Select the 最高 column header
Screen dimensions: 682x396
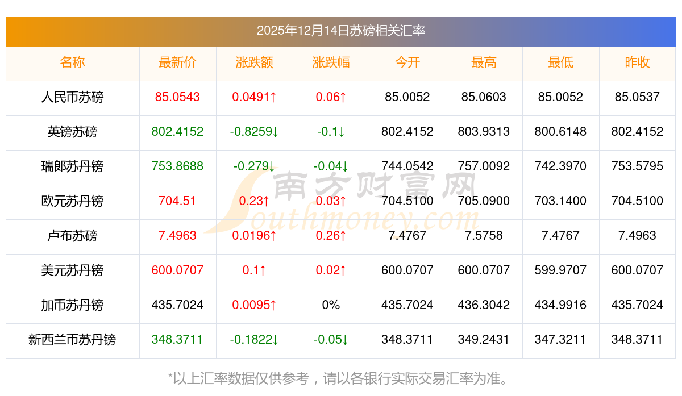[484, 62]
